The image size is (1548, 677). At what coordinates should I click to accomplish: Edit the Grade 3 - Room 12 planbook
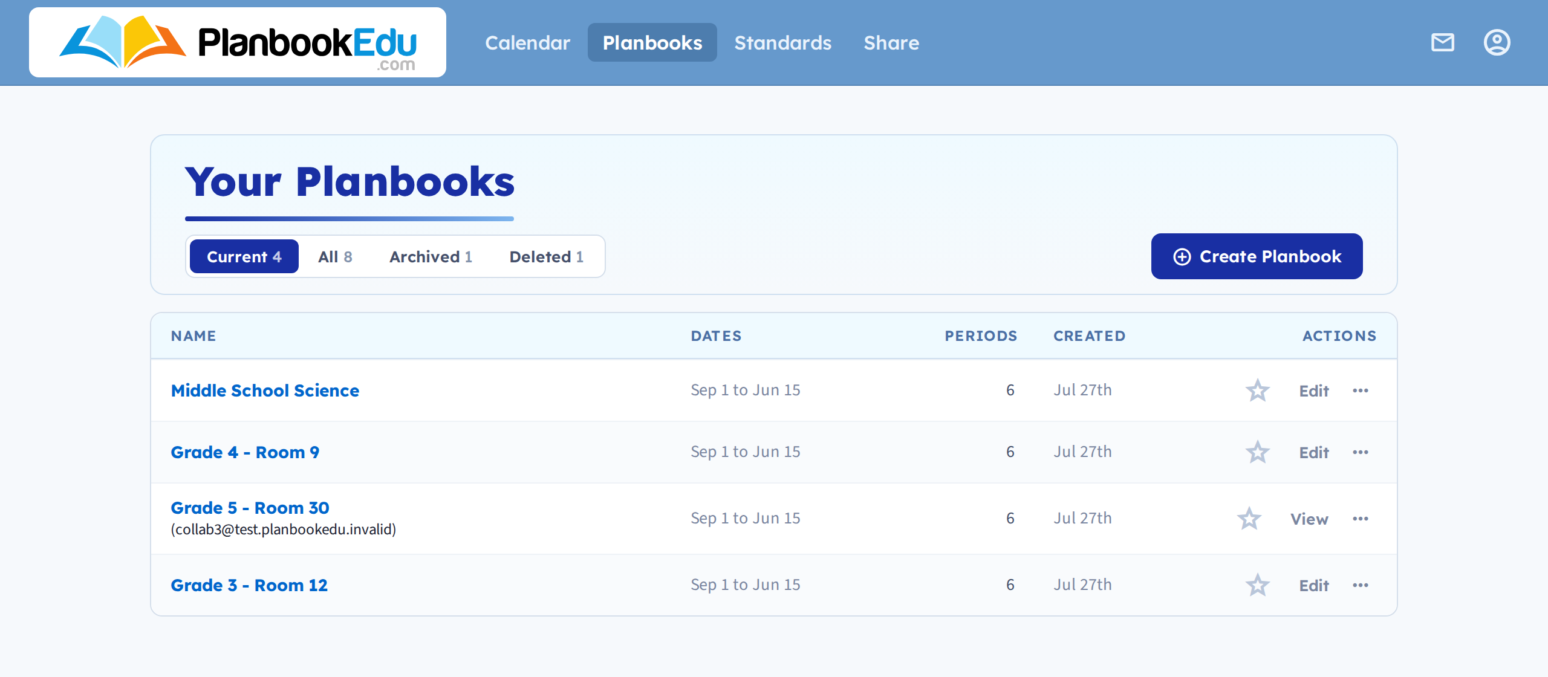pos(1313,585)
